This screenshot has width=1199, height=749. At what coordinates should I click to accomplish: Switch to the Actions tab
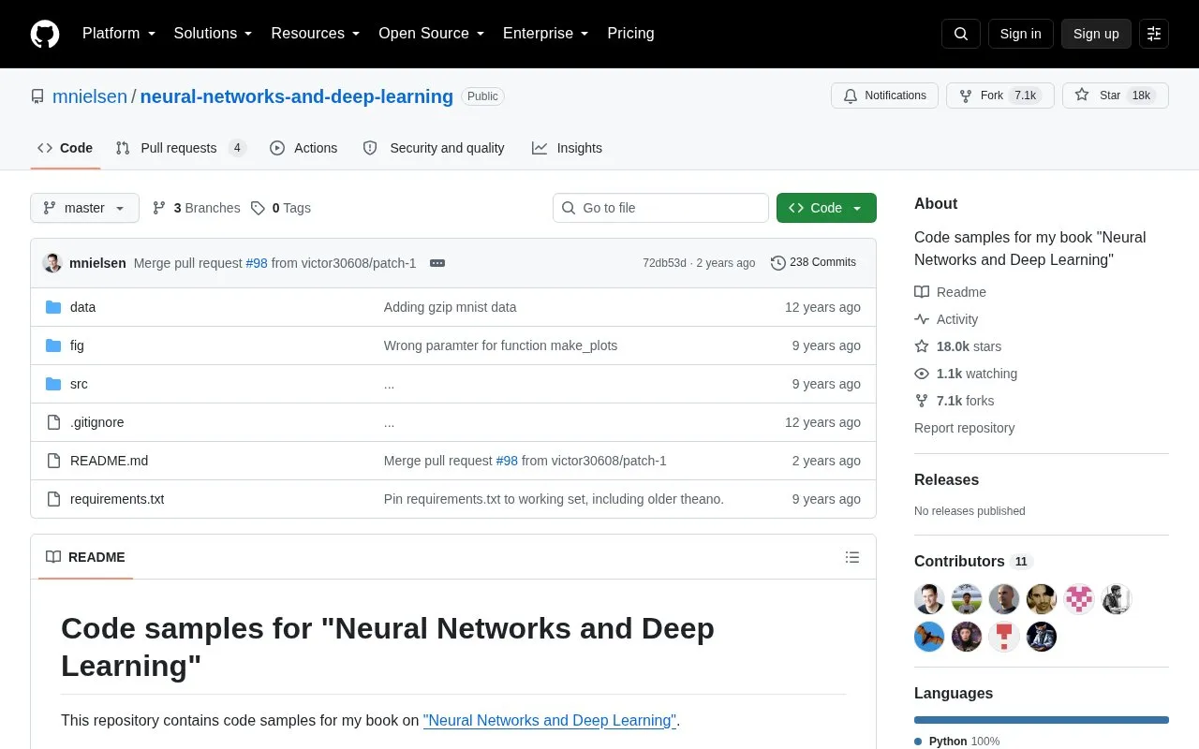coord(303,148)
